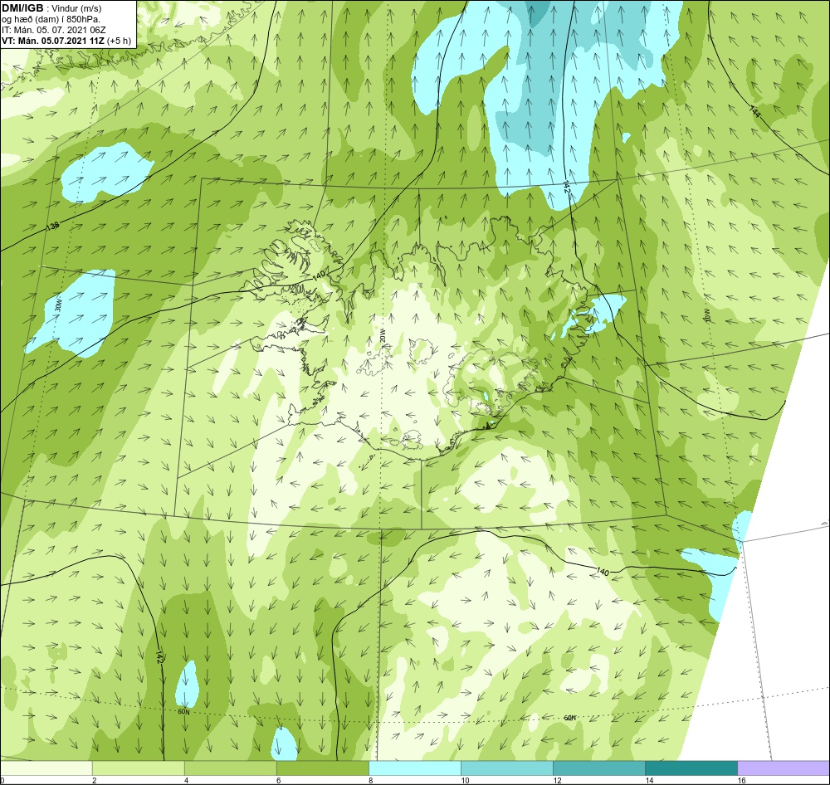This screenshot has width=830, height=785.
Task: Click the '140' contour label near the Westfjords
Action: (318, 275)
